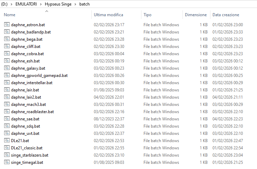Select the file name singe_starblazers.bat
The height and width of the screenshot is (169, 257).
30,155
